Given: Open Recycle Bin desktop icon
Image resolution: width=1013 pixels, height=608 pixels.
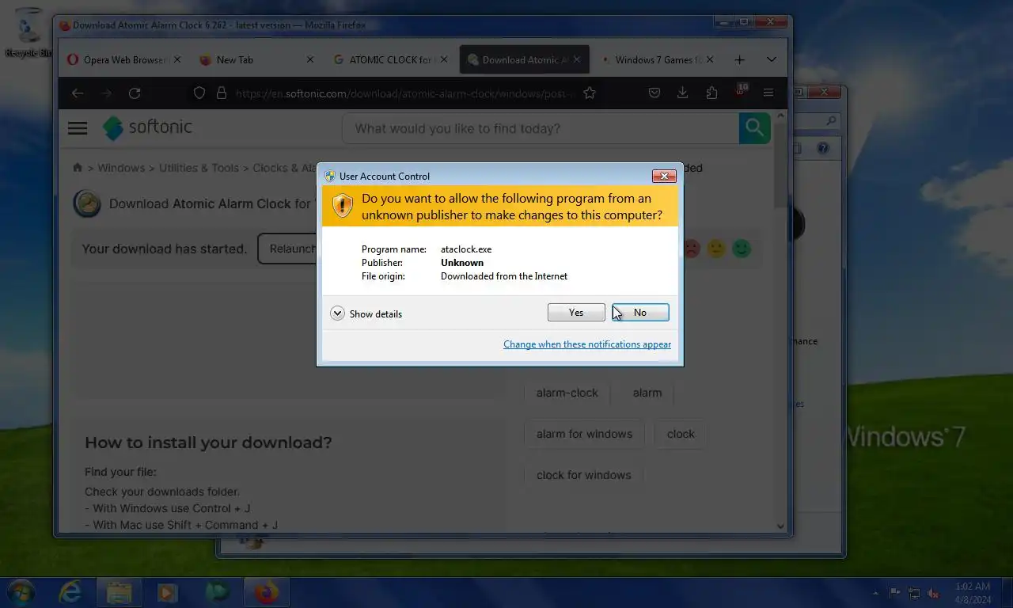Looking at the screenshot, I should (28, 33).
